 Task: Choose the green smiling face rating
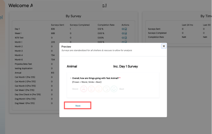click(114, 89)
